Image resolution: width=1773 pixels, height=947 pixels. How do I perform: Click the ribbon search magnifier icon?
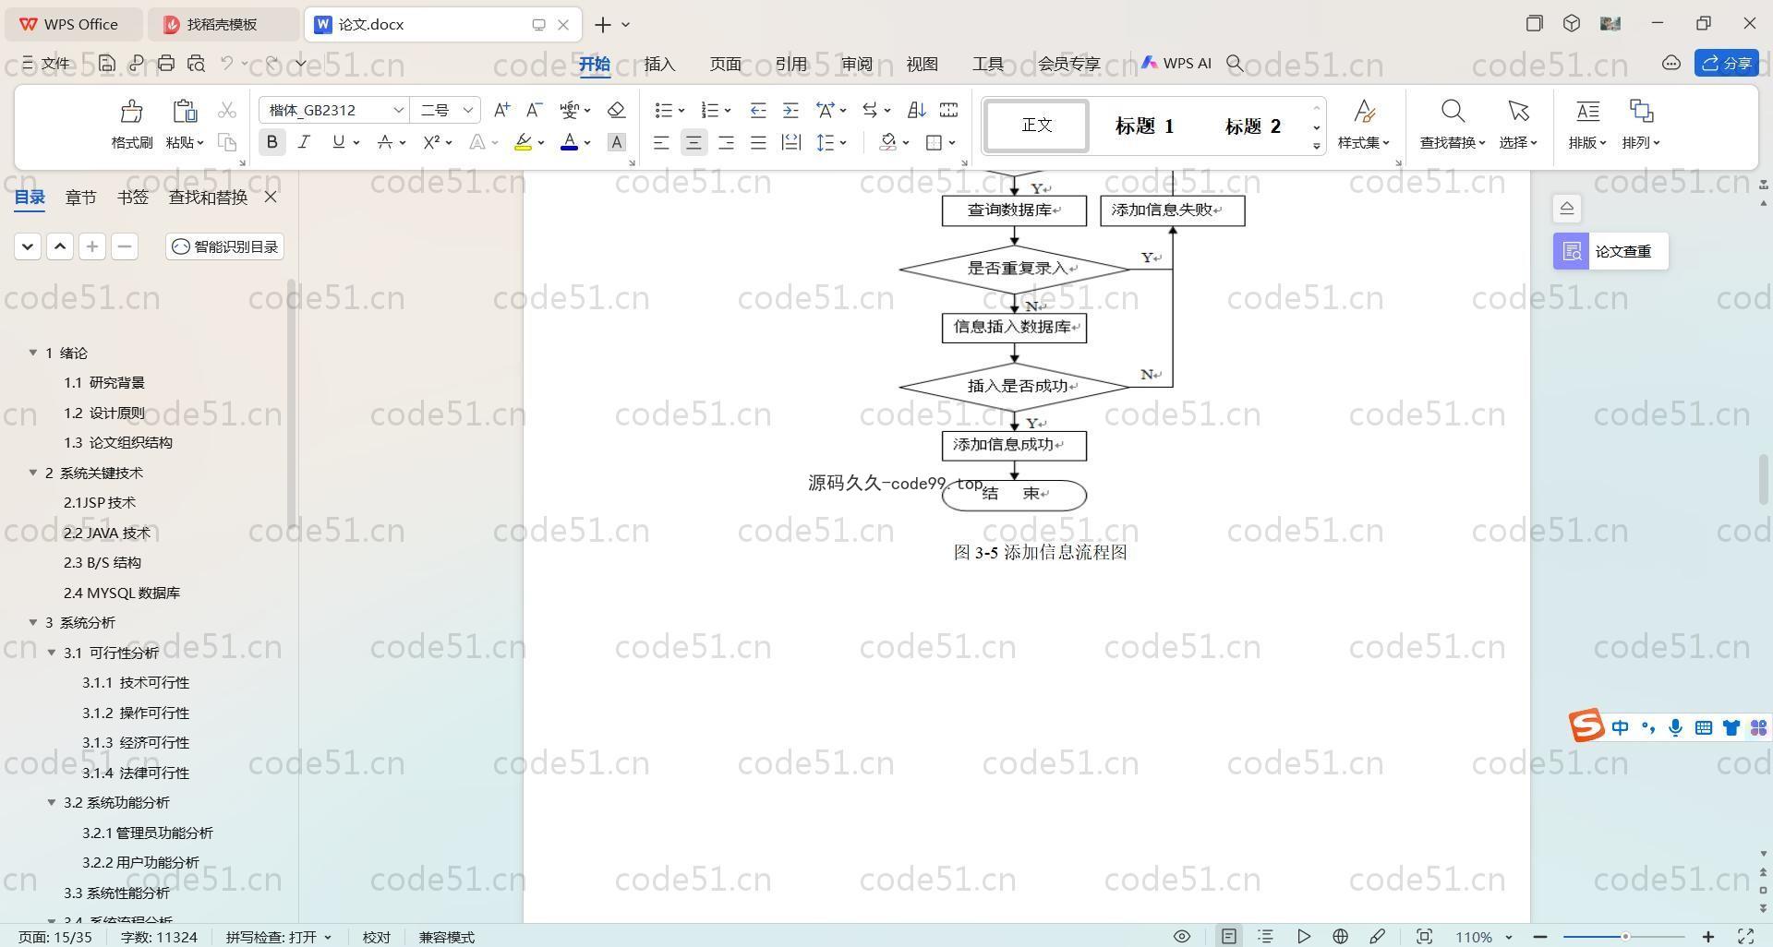(1235, 63)
